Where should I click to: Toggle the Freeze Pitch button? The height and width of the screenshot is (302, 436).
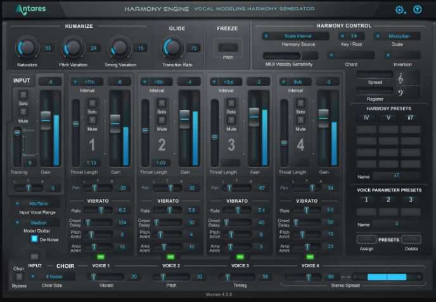[228, 47]
